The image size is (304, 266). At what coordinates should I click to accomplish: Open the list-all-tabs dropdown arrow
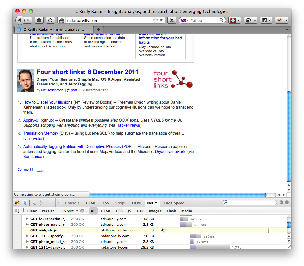tap(287, 30)
